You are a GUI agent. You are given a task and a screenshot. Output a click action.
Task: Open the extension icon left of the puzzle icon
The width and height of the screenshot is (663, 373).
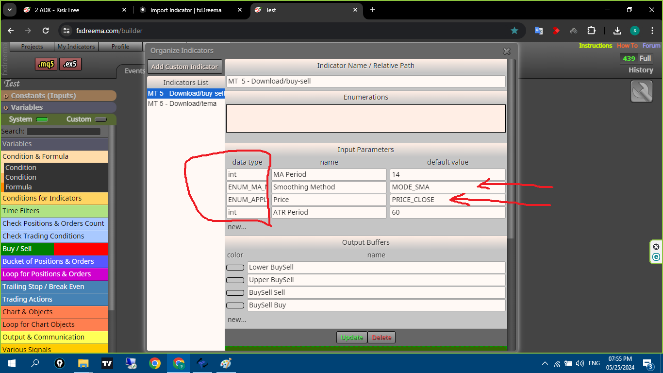click(574, 31)
